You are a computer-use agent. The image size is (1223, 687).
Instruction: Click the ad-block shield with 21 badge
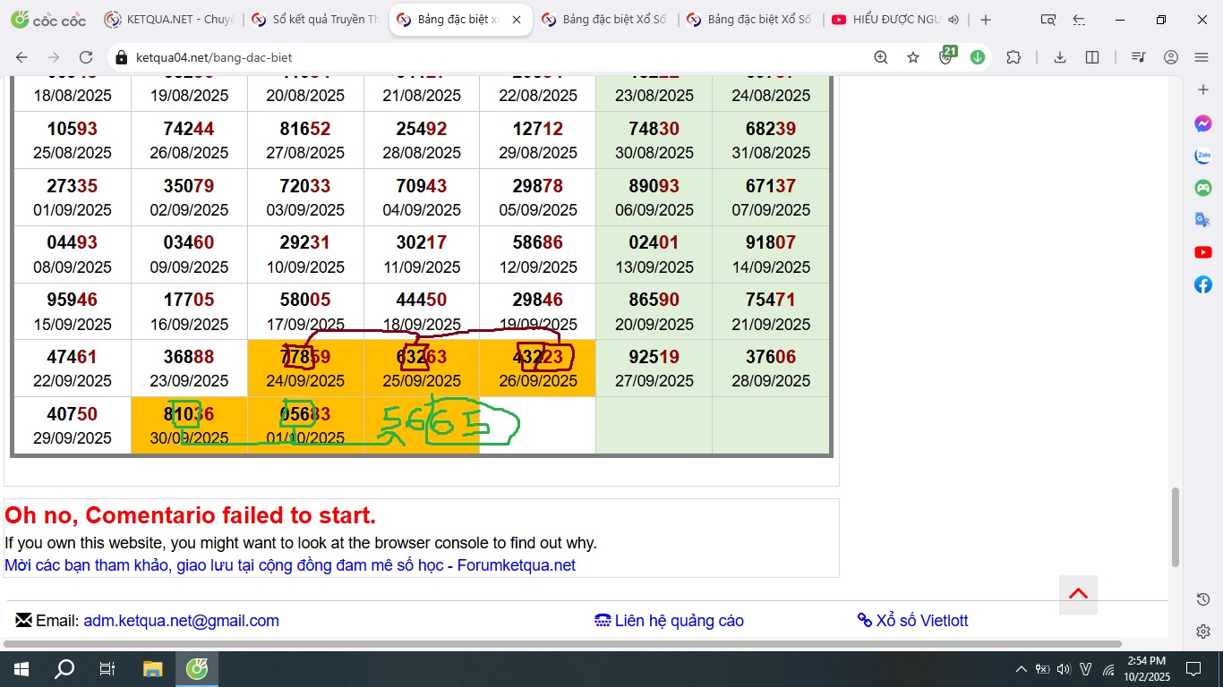tap(946, 57)
